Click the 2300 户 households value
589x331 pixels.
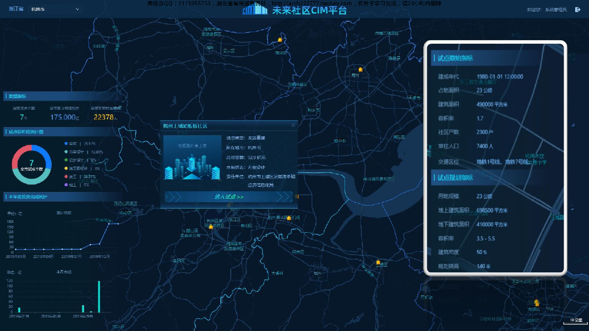coord(484,132)
